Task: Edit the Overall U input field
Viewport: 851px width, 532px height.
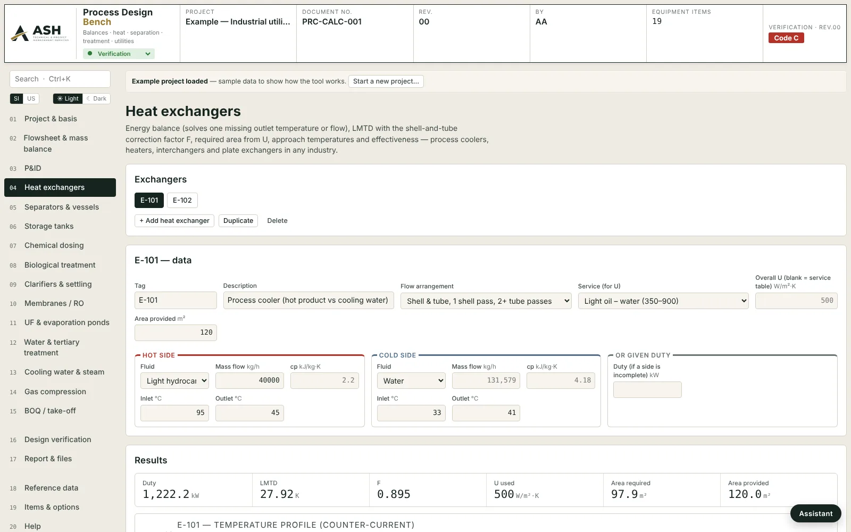Action: (796, 301)
